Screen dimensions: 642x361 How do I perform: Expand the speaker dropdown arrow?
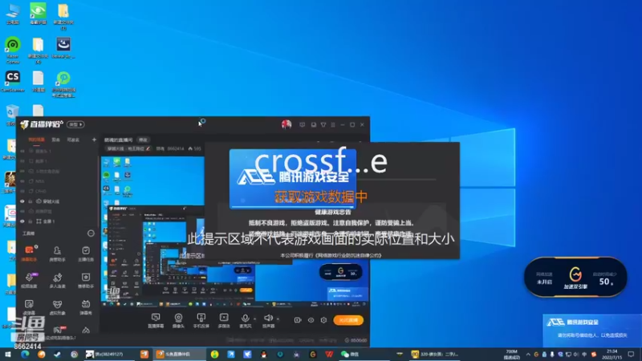(278, 318)
